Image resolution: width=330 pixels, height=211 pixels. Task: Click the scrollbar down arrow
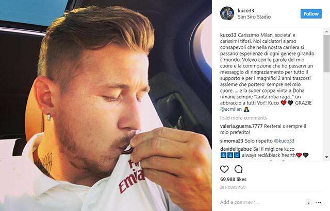[x=326, y=157]
